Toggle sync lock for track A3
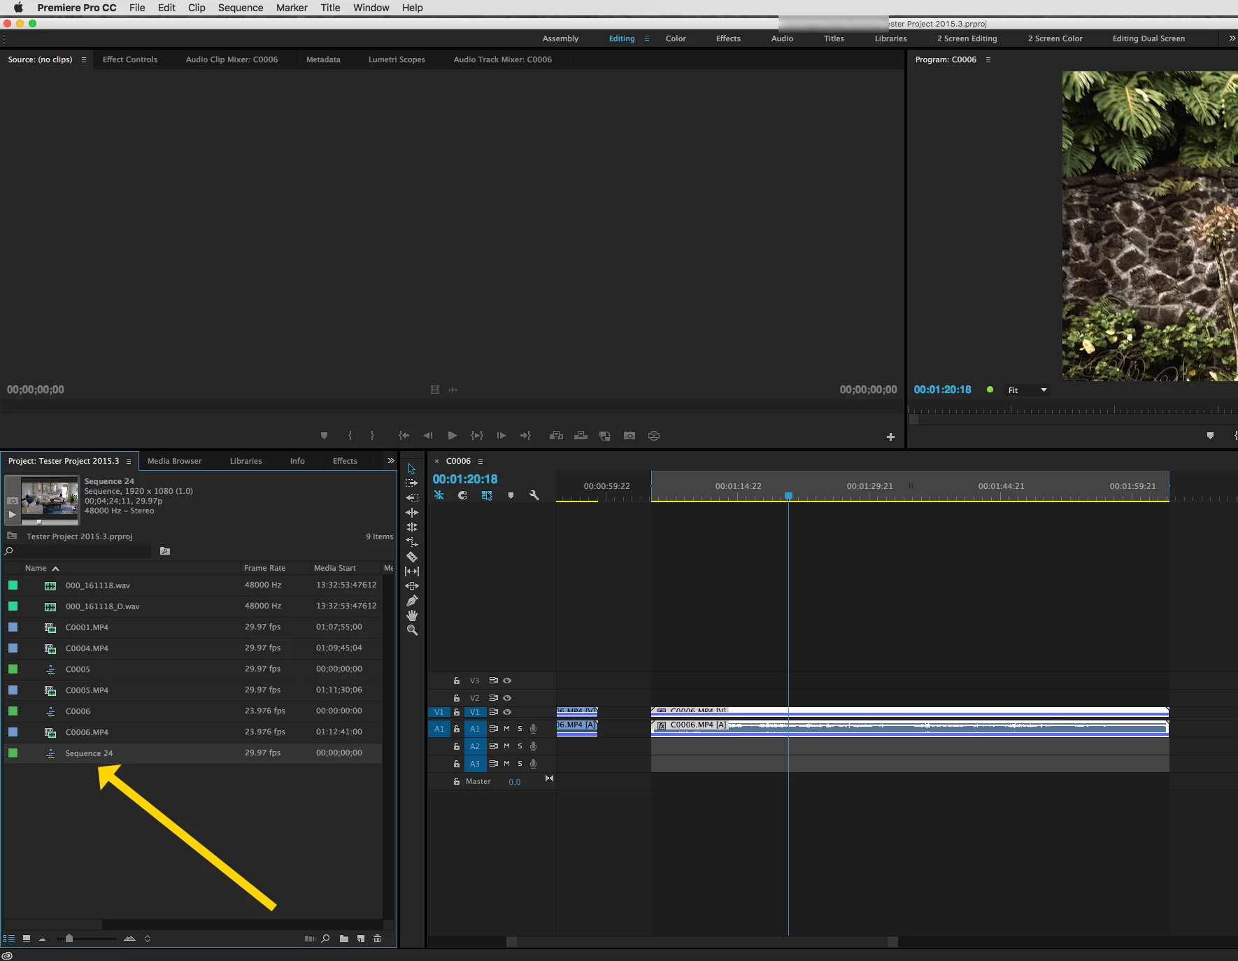Screen dimensions: 1238x961 tap(494, 764)
